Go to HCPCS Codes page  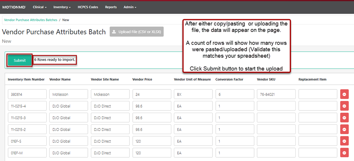click(x=88, y=7)
